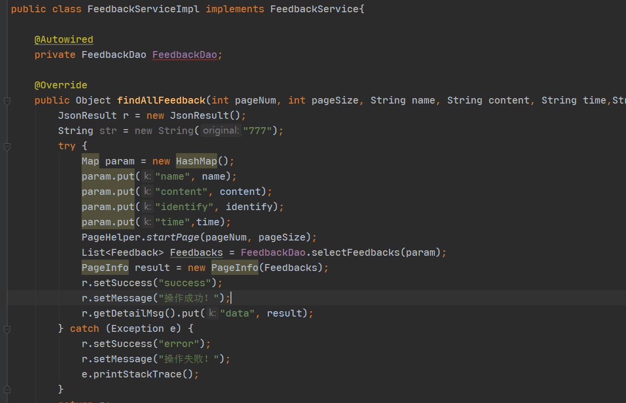Image resolution: width=626 pixels, height=403 pixels.
Task: Click the selectFeedbacks method call
Action: [x=356, y=252]
